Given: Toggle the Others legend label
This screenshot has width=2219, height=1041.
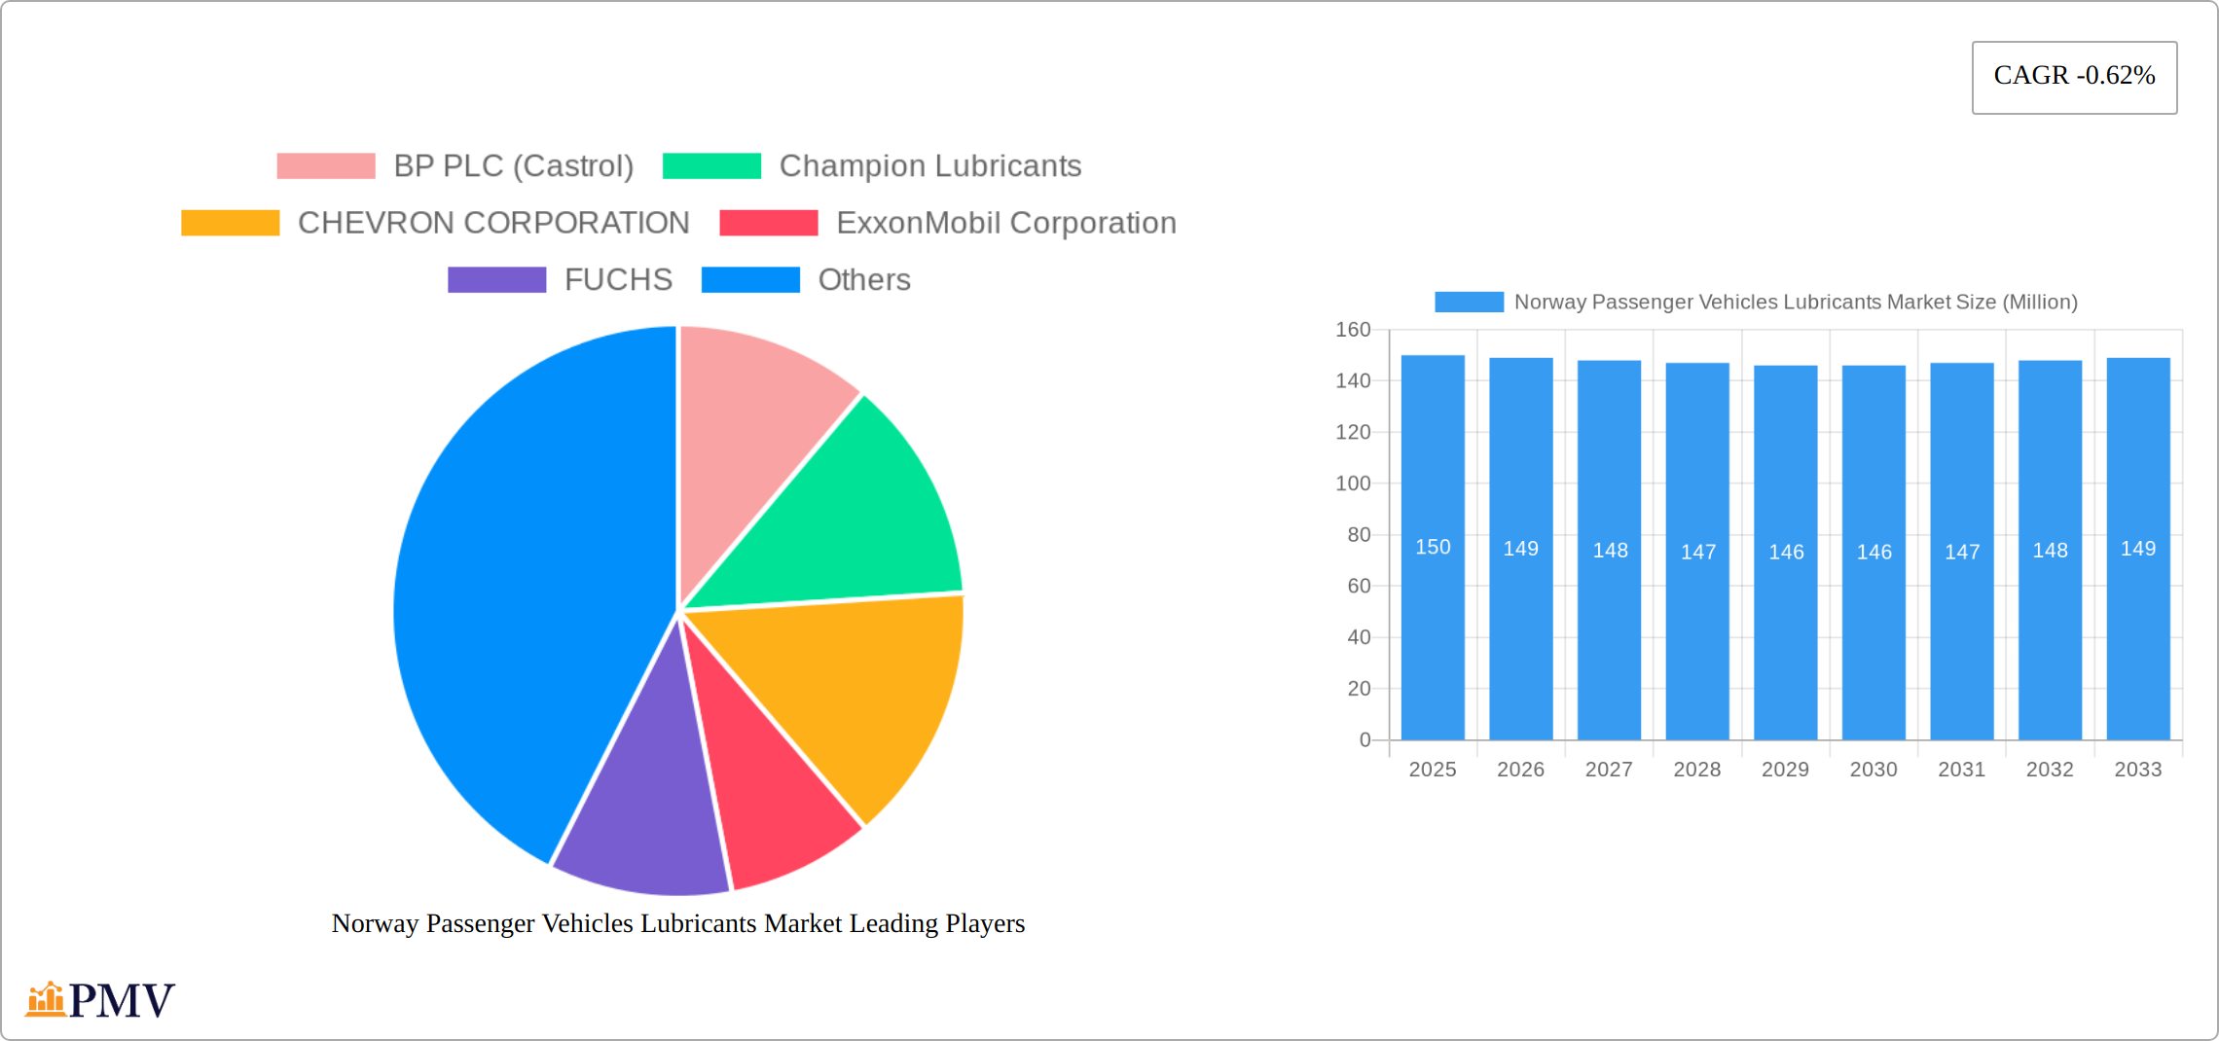Looking at the screenshot, I should coord(864,280).
